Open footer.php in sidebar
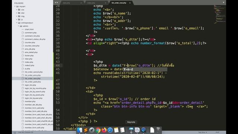This screenshot has width=238, height=134. point(29,55)
